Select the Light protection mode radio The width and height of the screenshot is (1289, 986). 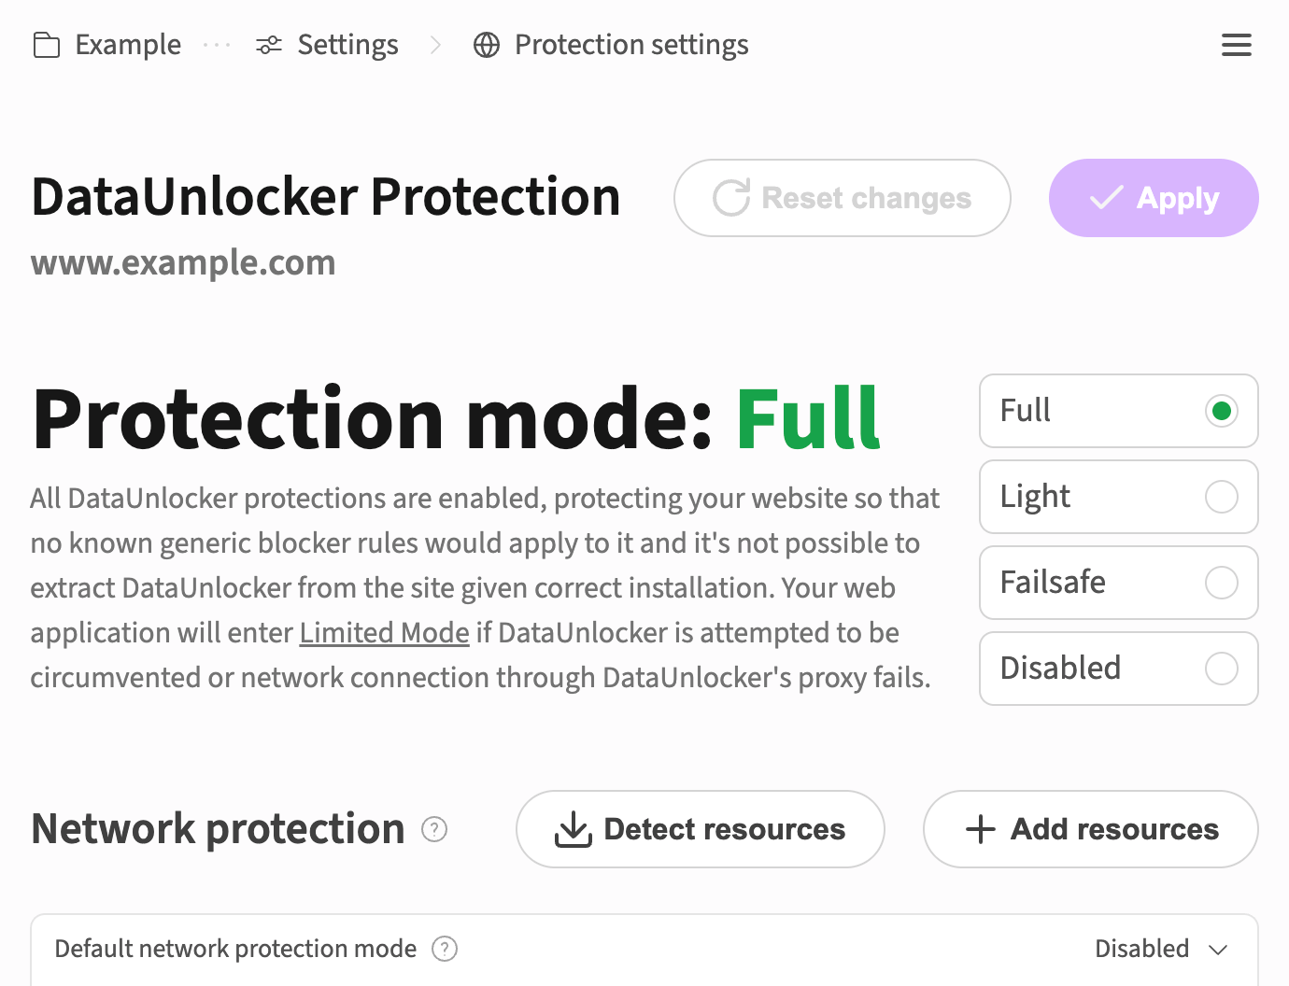(1221, 497)
